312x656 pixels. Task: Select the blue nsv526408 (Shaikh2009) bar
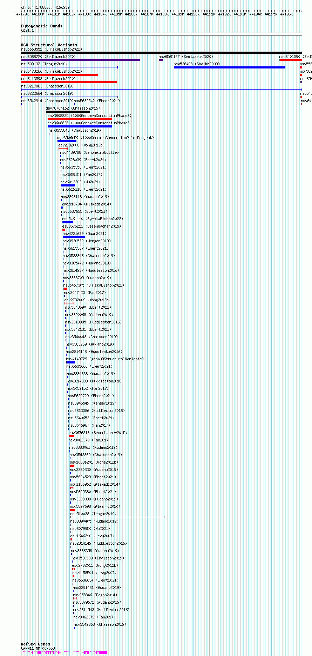[230, 67]
